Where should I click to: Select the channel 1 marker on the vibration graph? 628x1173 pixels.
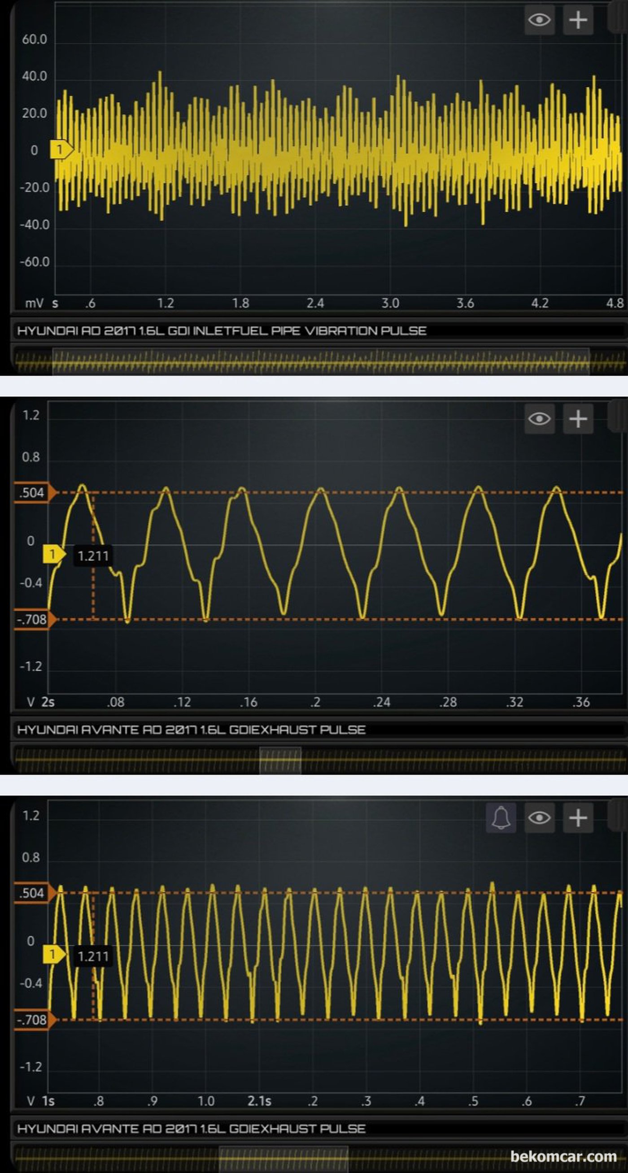click(60, 149)
